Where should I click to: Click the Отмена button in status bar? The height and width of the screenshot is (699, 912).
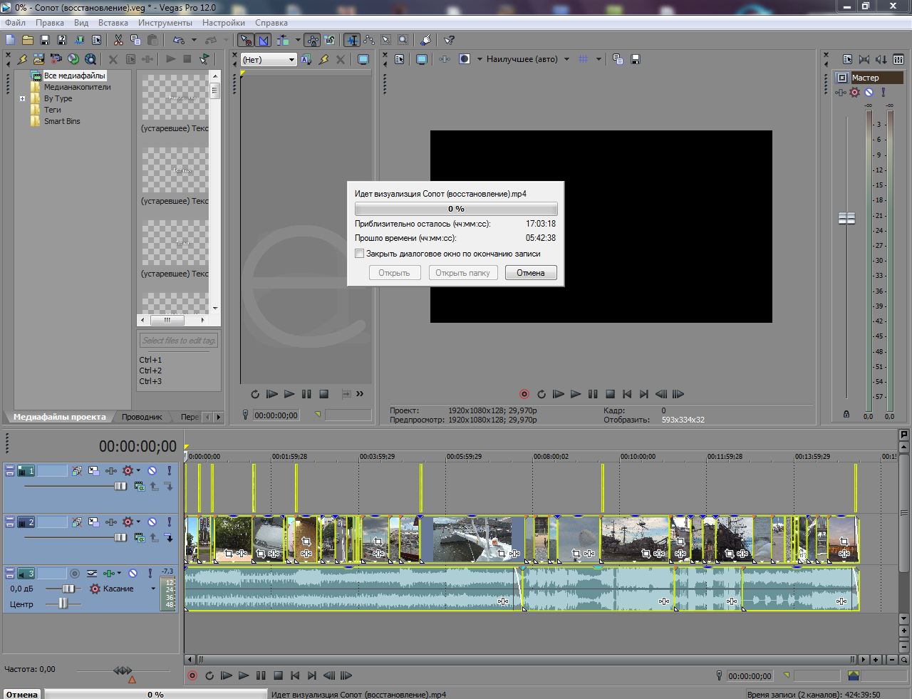pyautogui.click(x=22, y=694)
